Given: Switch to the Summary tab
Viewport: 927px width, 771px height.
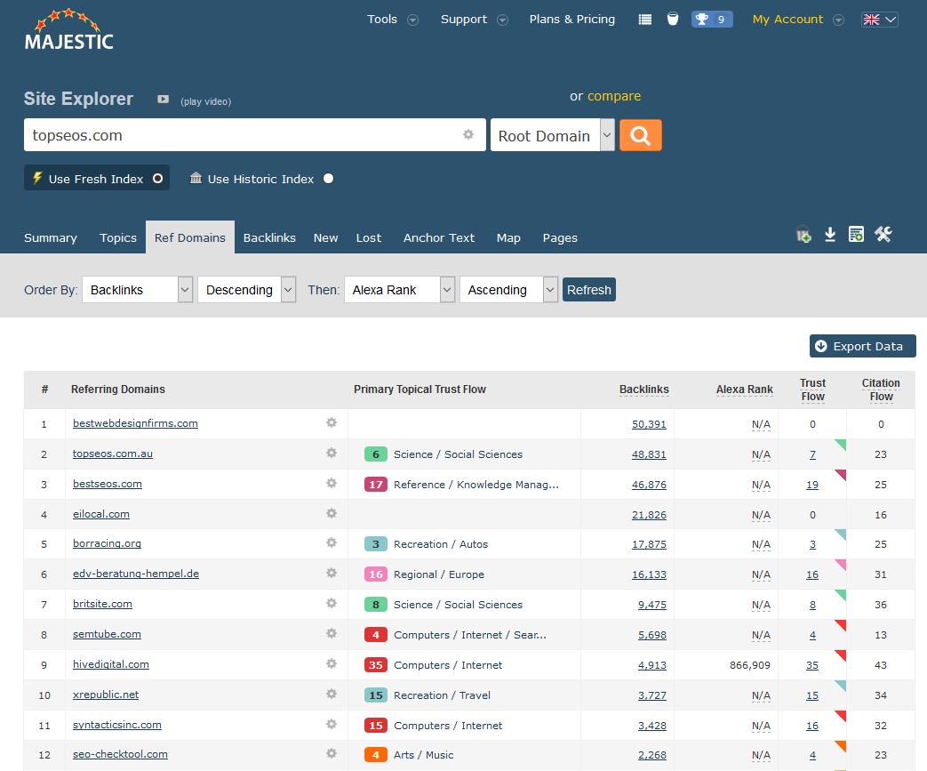Looking at the screenshot, I should [x=51, y=237].
